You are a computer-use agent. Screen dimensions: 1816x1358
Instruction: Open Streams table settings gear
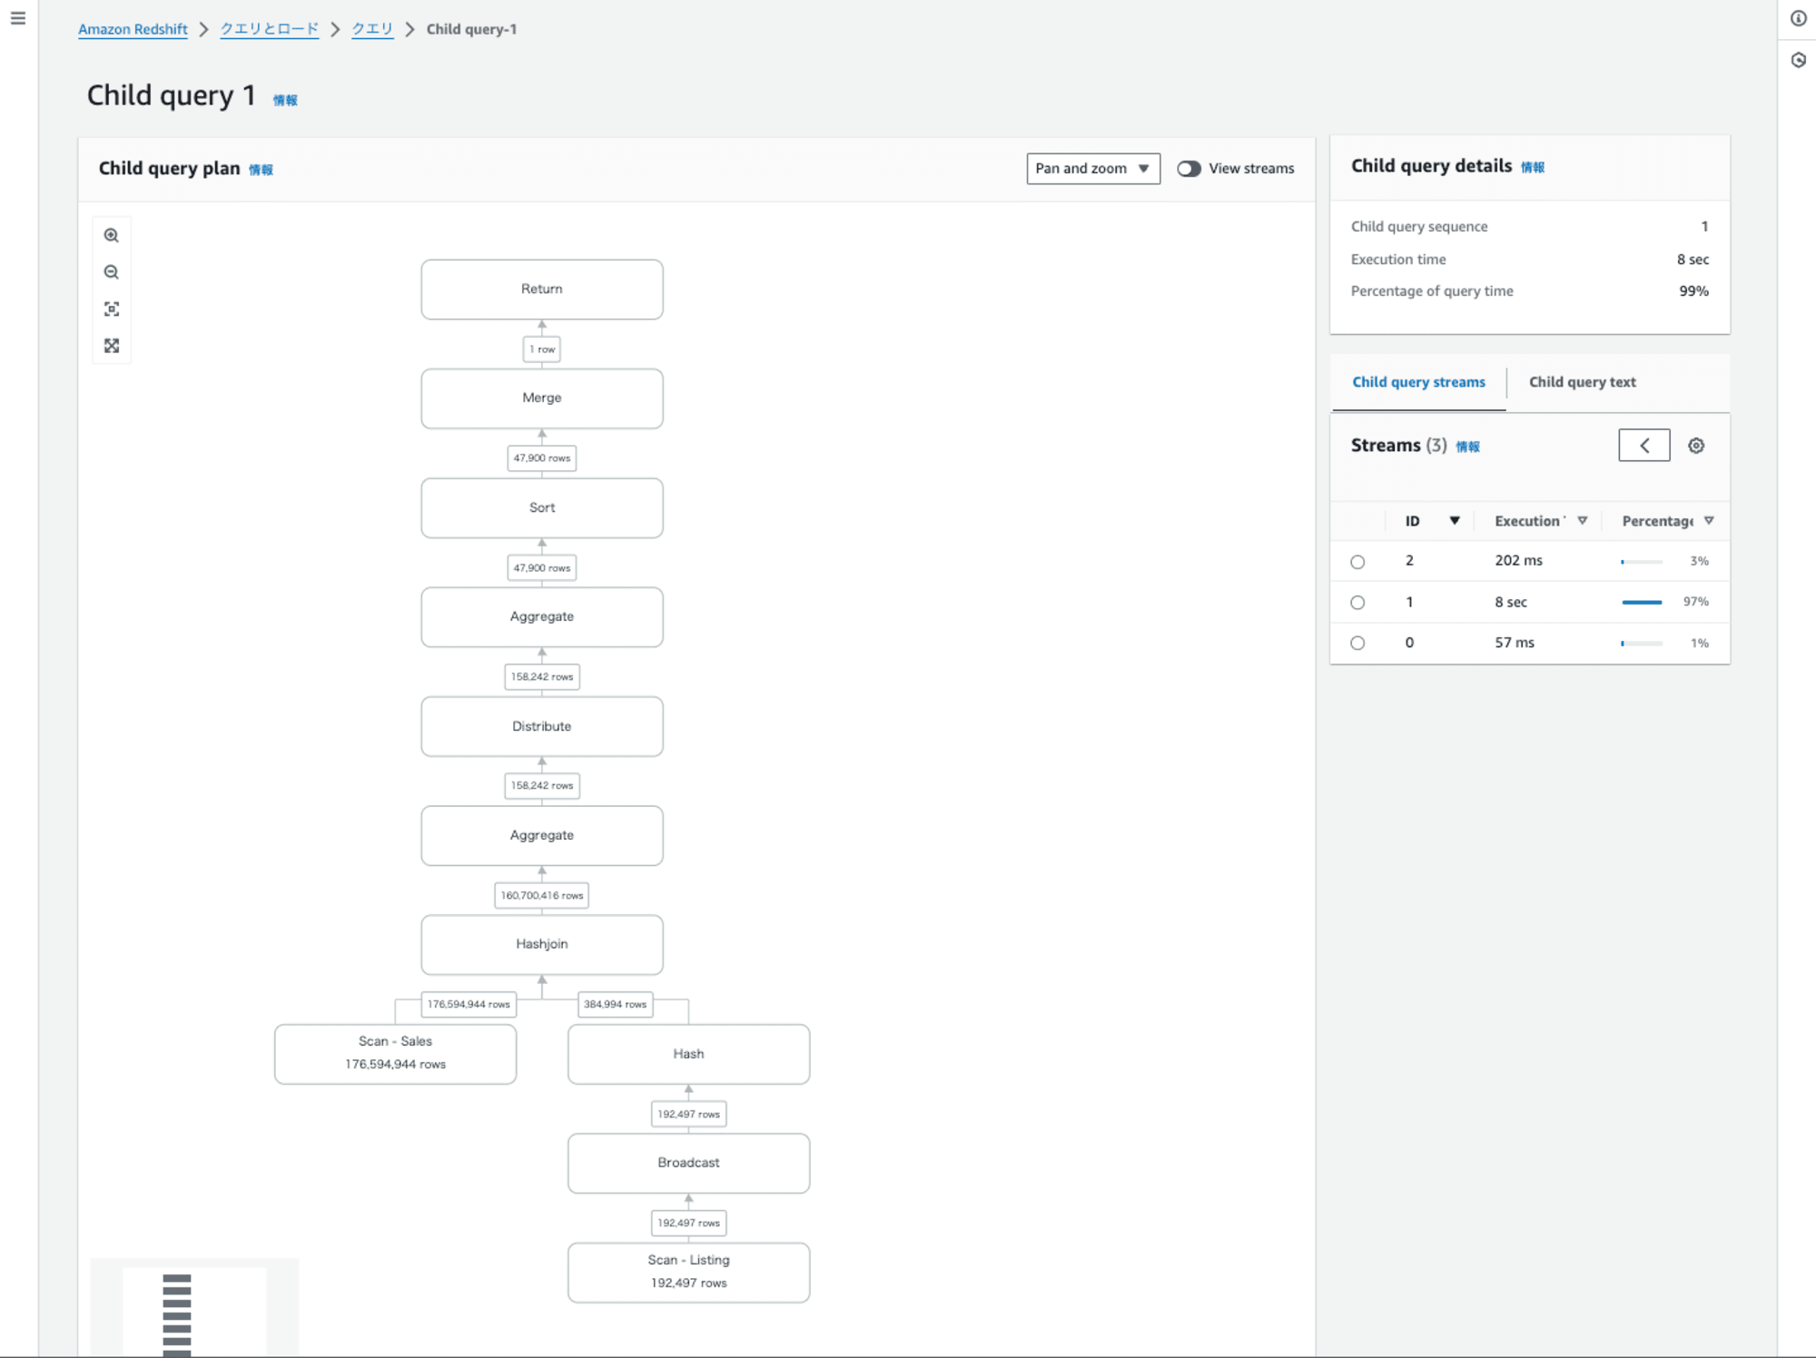point(1696,446)
